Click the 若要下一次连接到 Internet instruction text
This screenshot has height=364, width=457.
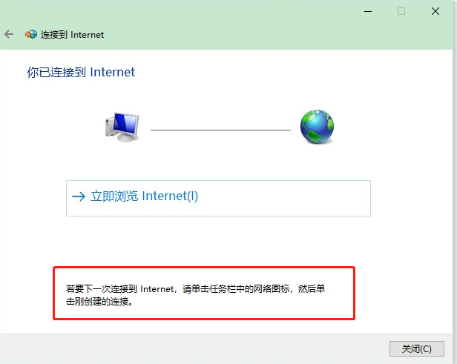pos(120,289)
